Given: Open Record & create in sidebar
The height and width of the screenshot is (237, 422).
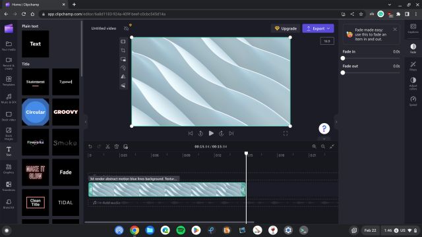Looking at the screenshot, I should 9,63.
